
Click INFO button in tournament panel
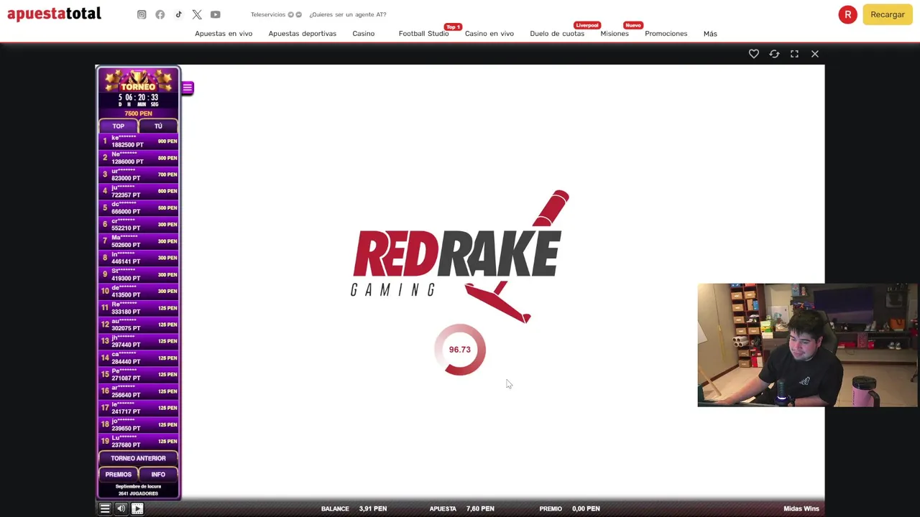[x=158, y=475]
